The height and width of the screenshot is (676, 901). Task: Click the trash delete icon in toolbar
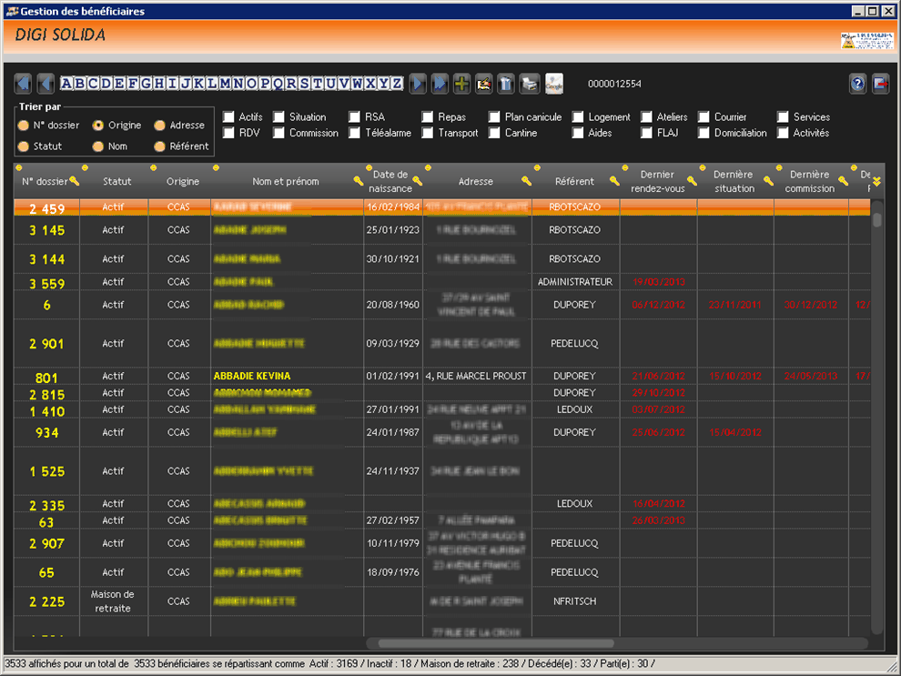point(506,84)
